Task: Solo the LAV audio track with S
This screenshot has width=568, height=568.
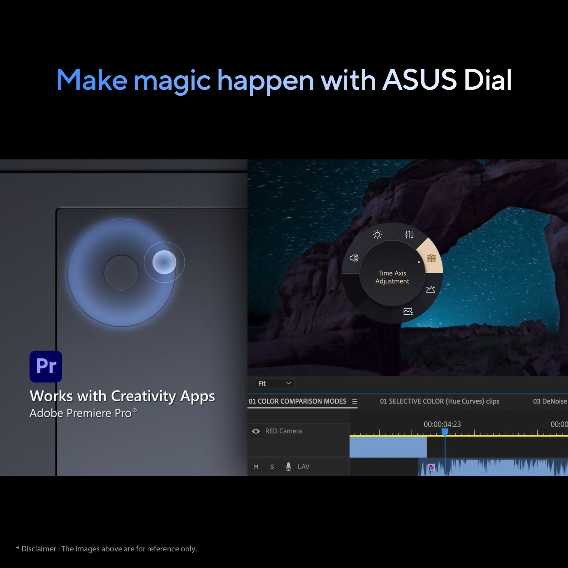Action: click(x=272, y=466)
